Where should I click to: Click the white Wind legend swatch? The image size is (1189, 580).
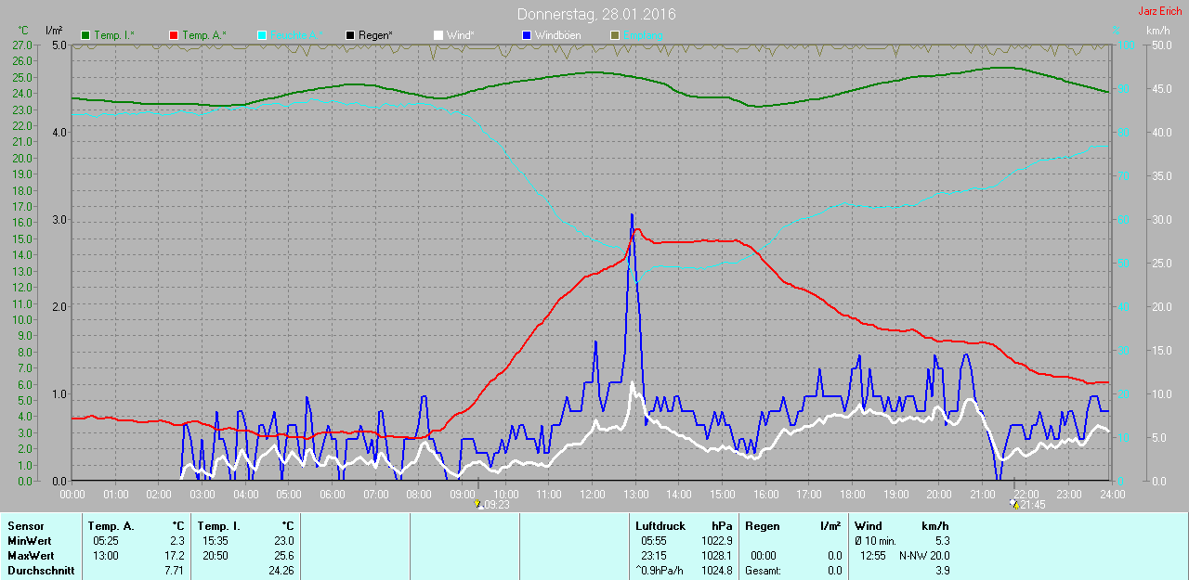click(438, 35)
